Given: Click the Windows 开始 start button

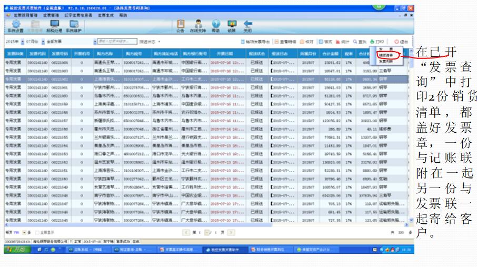Looking at the screenshot, I should click(x=17, y=250).
